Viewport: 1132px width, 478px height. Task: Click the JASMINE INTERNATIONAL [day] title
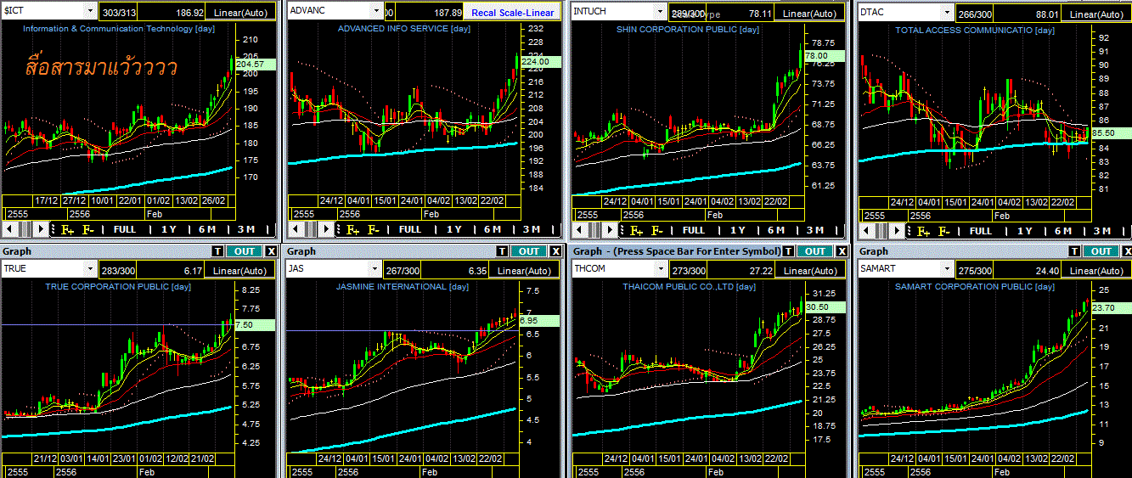coord(403,287)
